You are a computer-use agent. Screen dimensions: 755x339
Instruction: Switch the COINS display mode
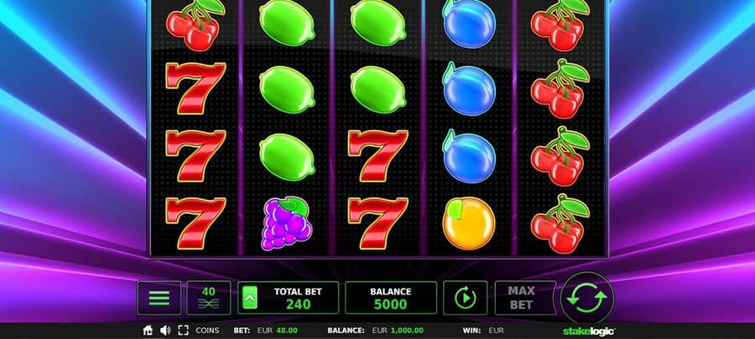click(207, 331)
